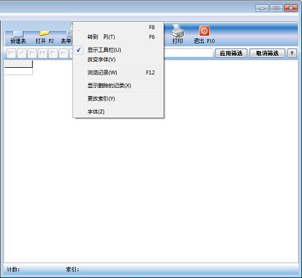Click the 应用筛选 apply filter button

click(231, 53)
